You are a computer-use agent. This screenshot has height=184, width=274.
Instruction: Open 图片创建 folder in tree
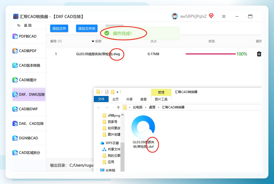(112, 134)
